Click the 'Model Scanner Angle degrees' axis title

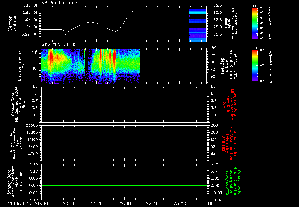point(229,66)
